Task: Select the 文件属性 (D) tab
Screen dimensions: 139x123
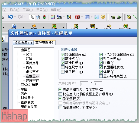Action: (44, 42)
